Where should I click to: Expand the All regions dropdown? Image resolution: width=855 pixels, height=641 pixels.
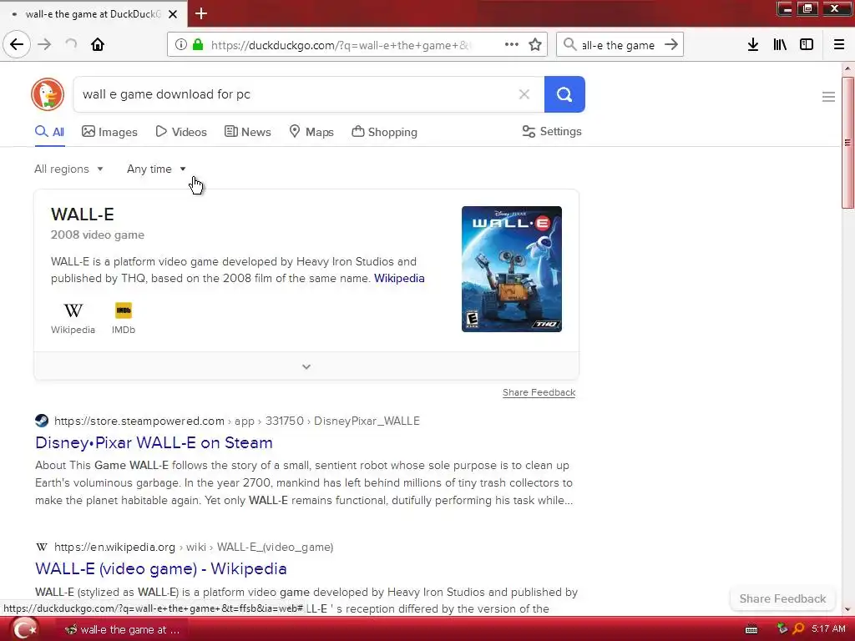pos(68,169)
